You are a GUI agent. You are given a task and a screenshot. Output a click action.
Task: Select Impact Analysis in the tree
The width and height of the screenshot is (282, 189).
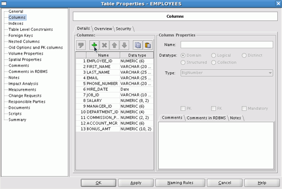(x=23, y=84)
